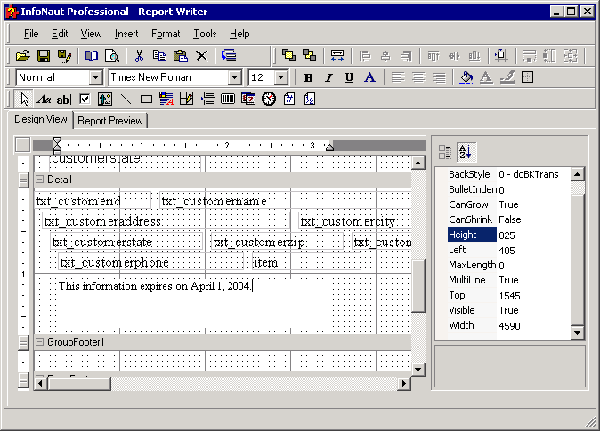Select the checkbox control tool
The width and height of the screenshot is (600, 431).
[x=85, y=99]
